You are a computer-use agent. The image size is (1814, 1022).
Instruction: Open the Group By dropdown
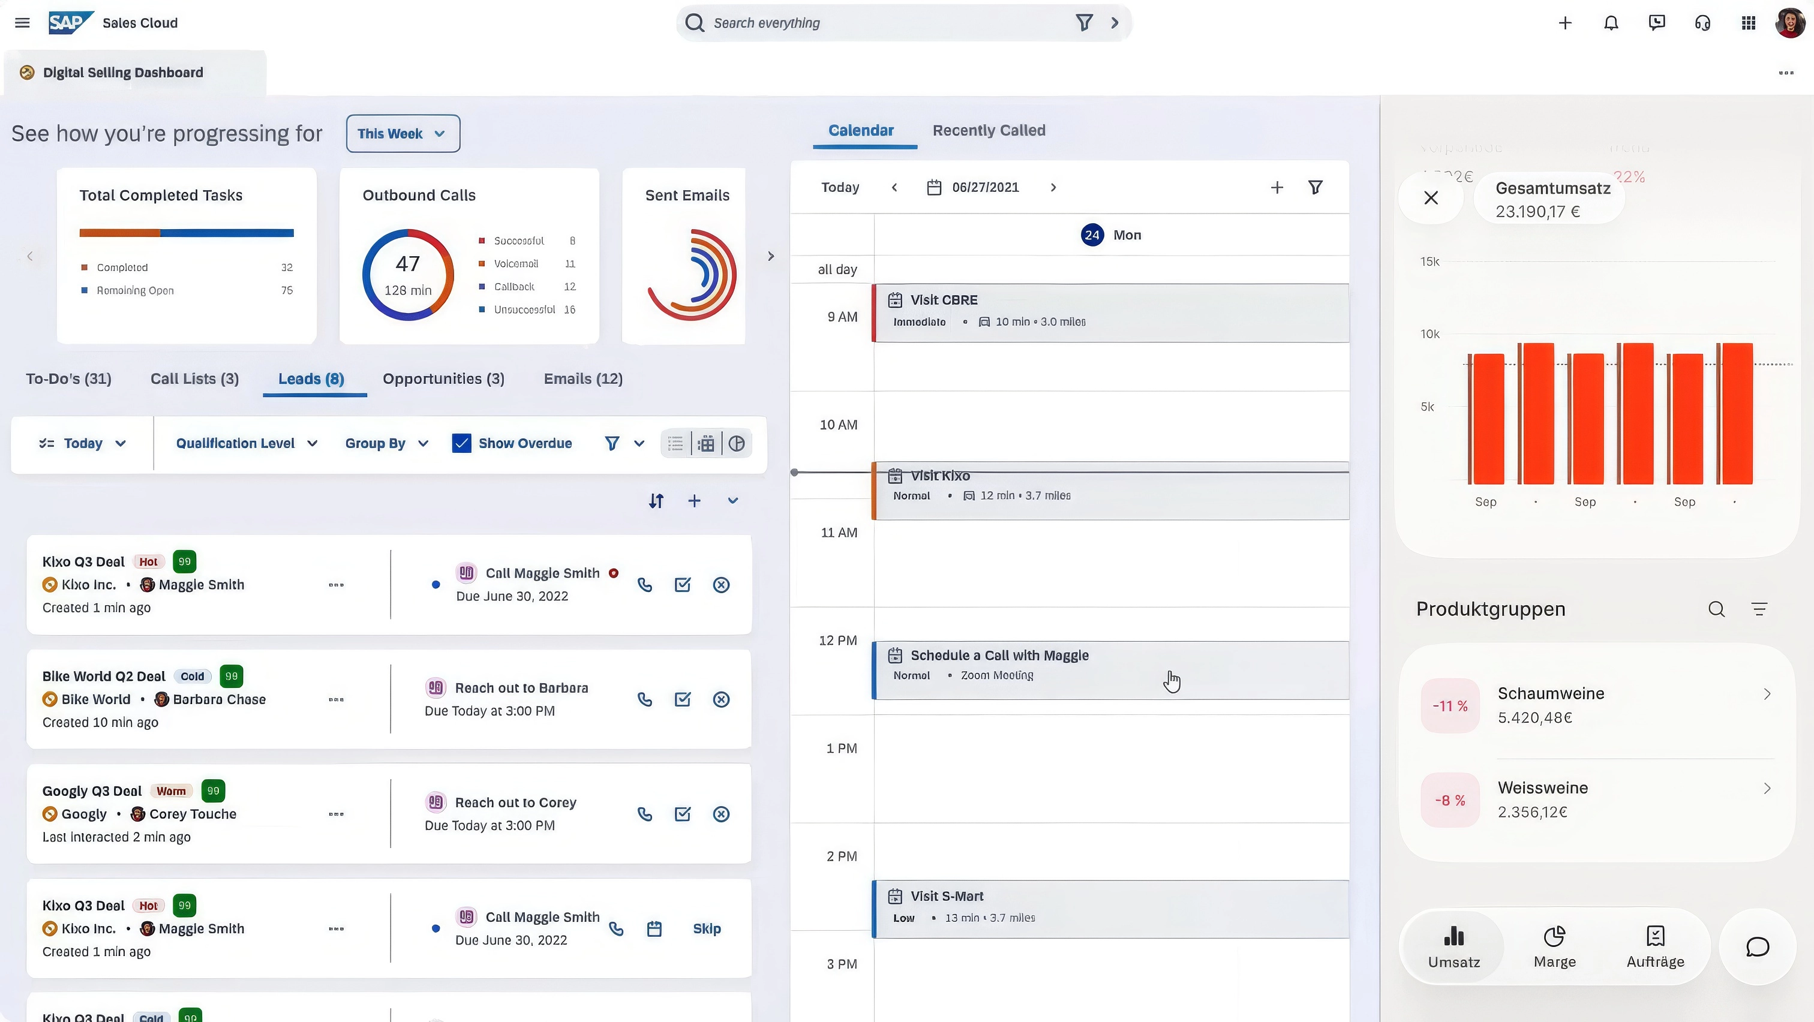pyautogui.click(x=386, y=443)
